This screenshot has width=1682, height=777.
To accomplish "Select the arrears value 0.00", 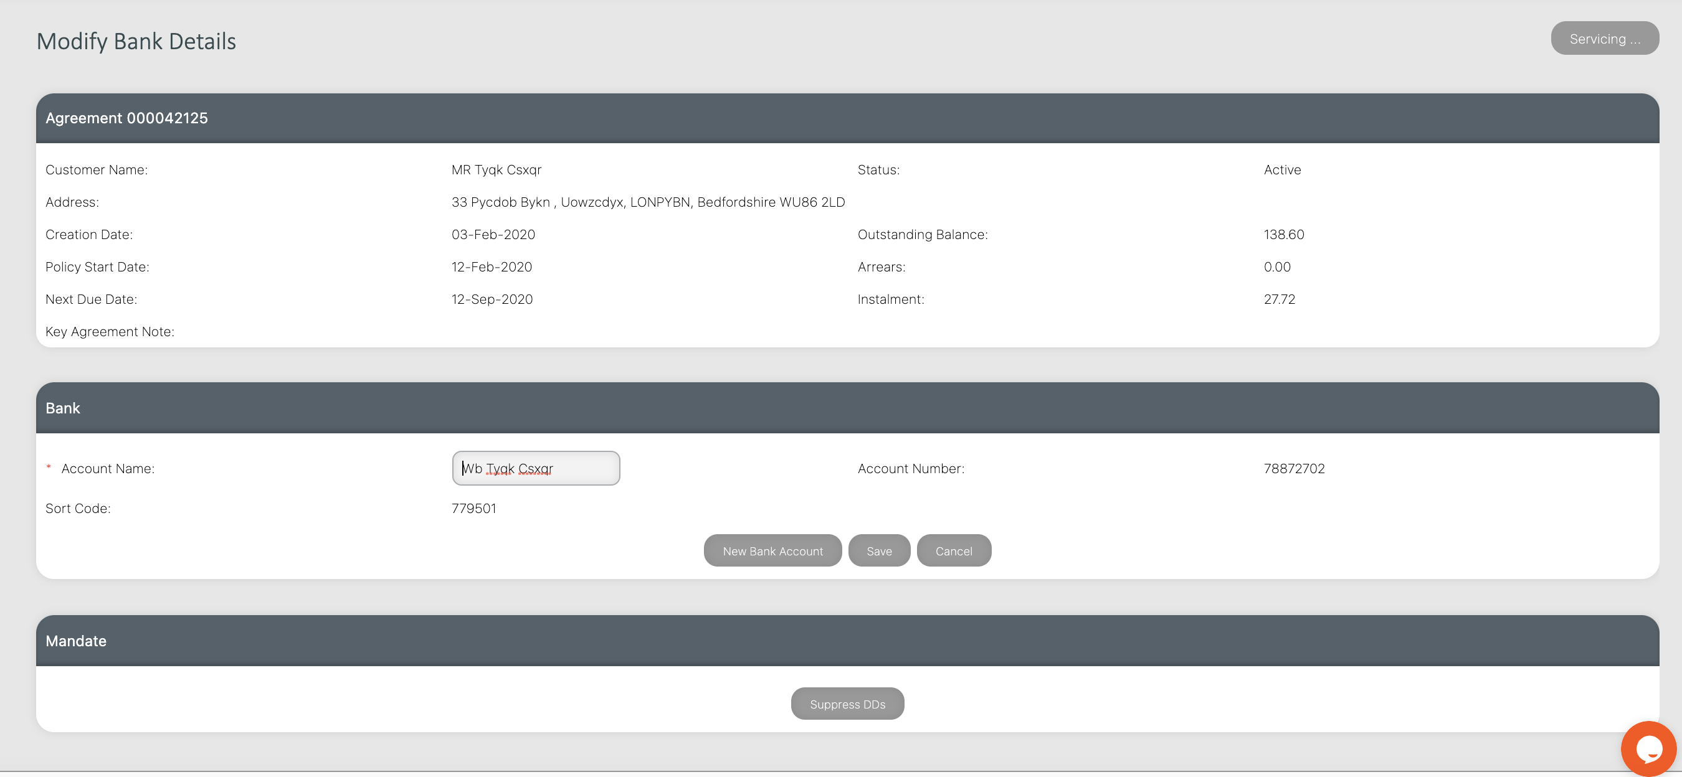I will tap(1276, 267).
